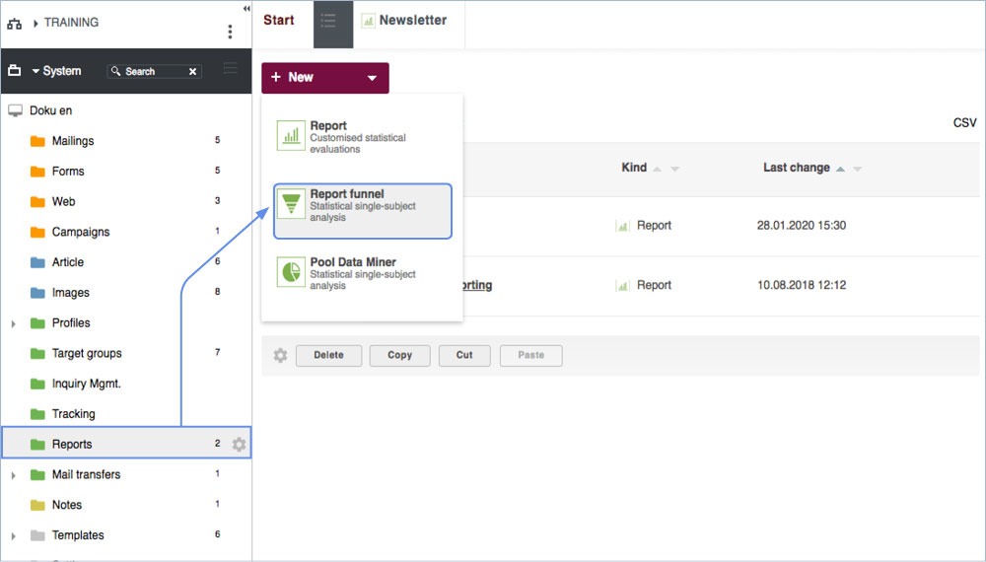Screen dimensions: 986x562
Task: Click the list view icon in System bar
Action: 231,69
